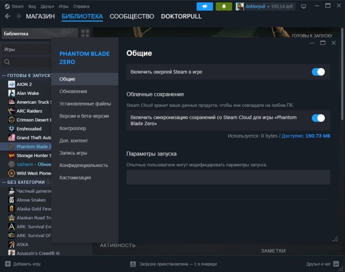Click the main library vertical scrollbar

tap(342, 74)
